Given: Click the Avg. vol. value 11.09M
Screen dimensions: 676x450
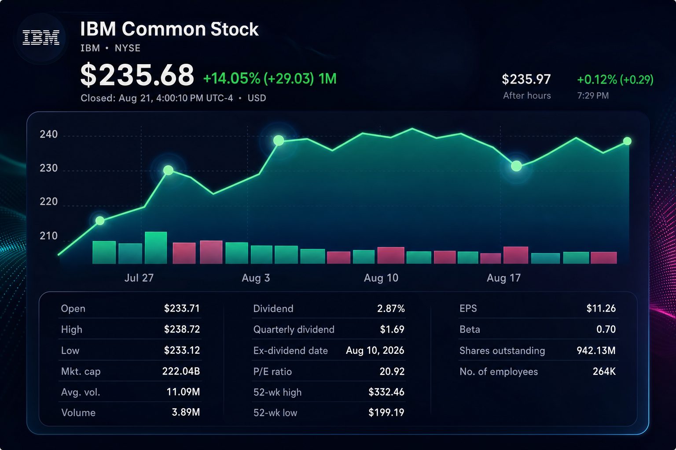Looking at the screenshot, I should coord(183,392).
